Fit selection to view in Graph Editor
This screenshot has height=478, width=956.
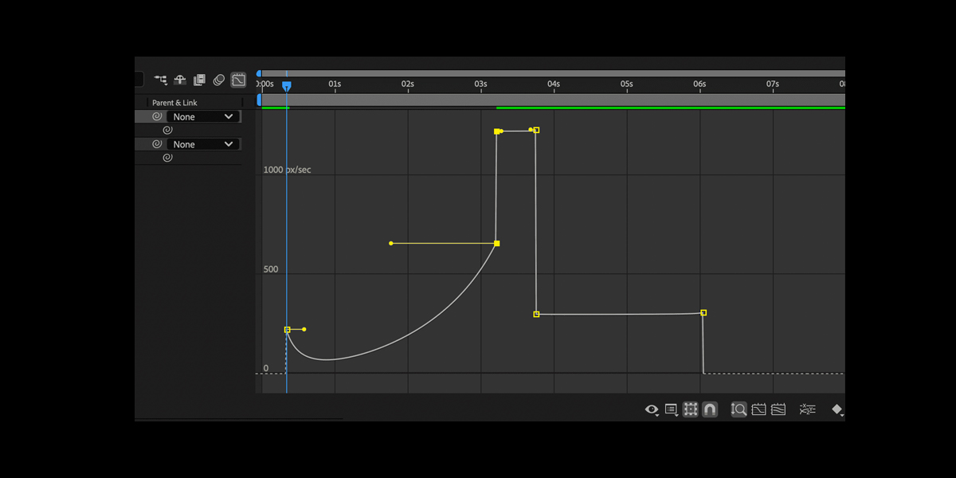758,409
